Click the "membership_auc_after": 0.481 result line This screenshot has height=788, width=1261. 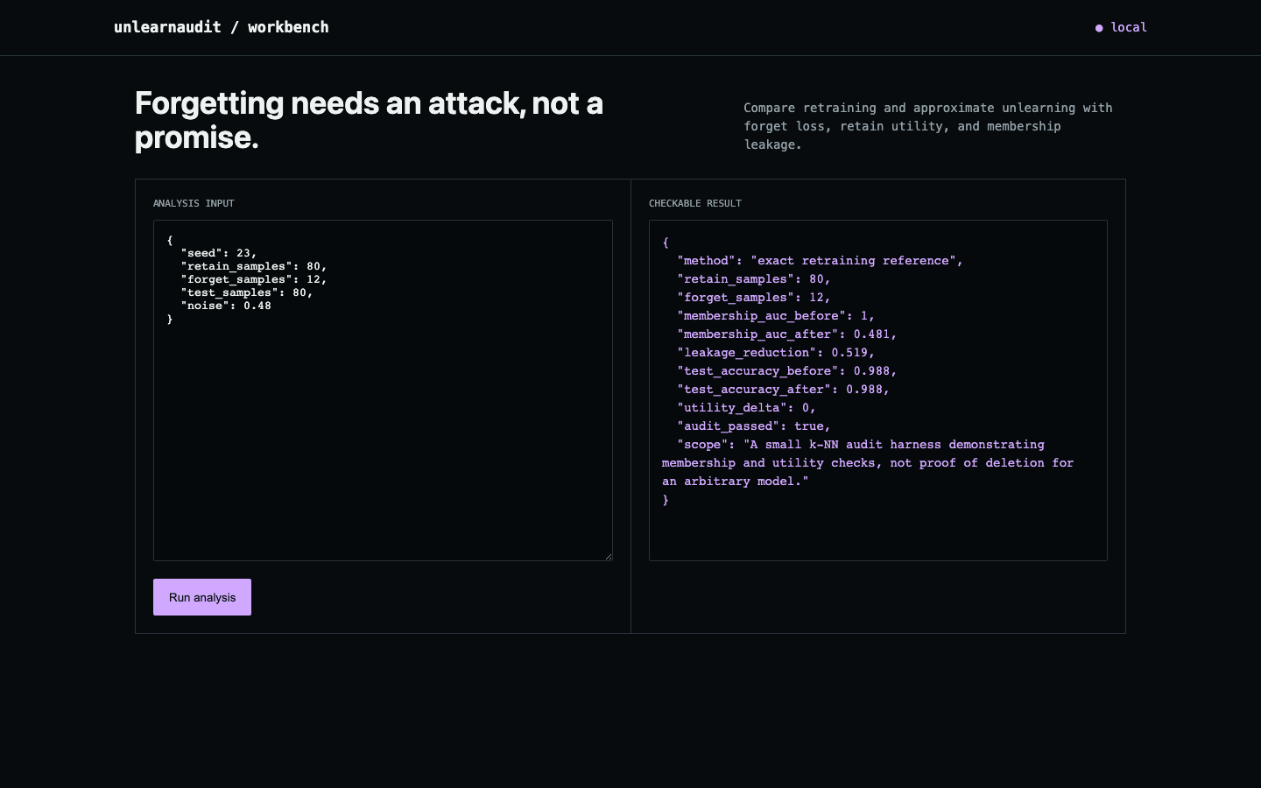pos(786,334)
